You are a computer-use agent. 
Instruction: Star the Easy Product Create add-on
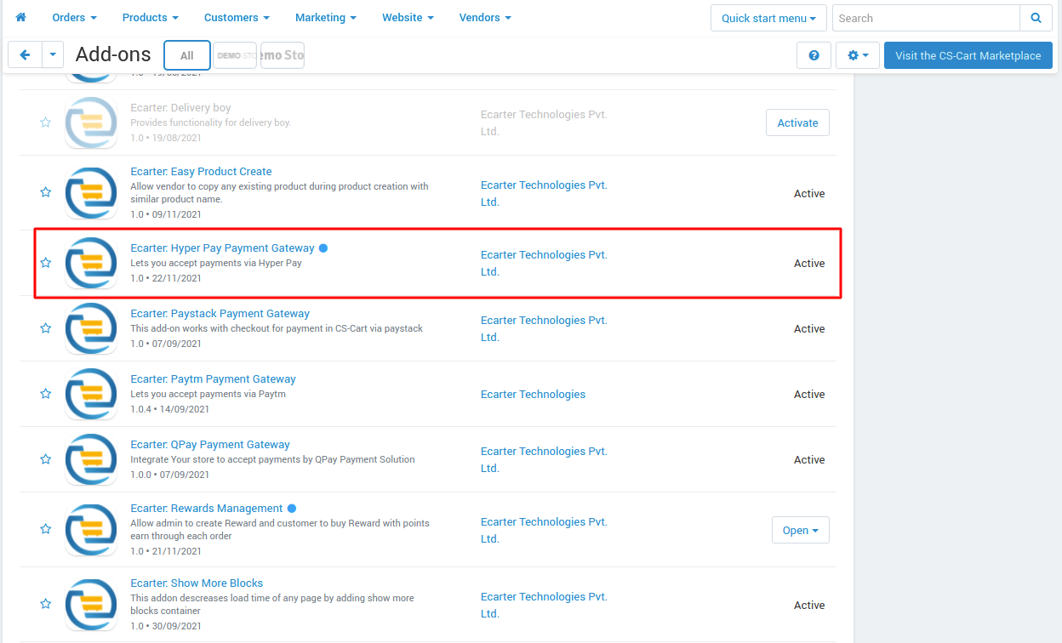pyautogui.click(x=46, y=192)
